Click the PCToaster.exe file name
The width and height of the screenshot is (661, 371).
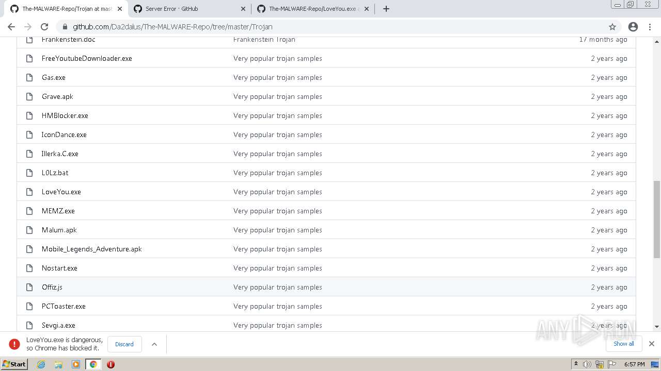[64, 306]
